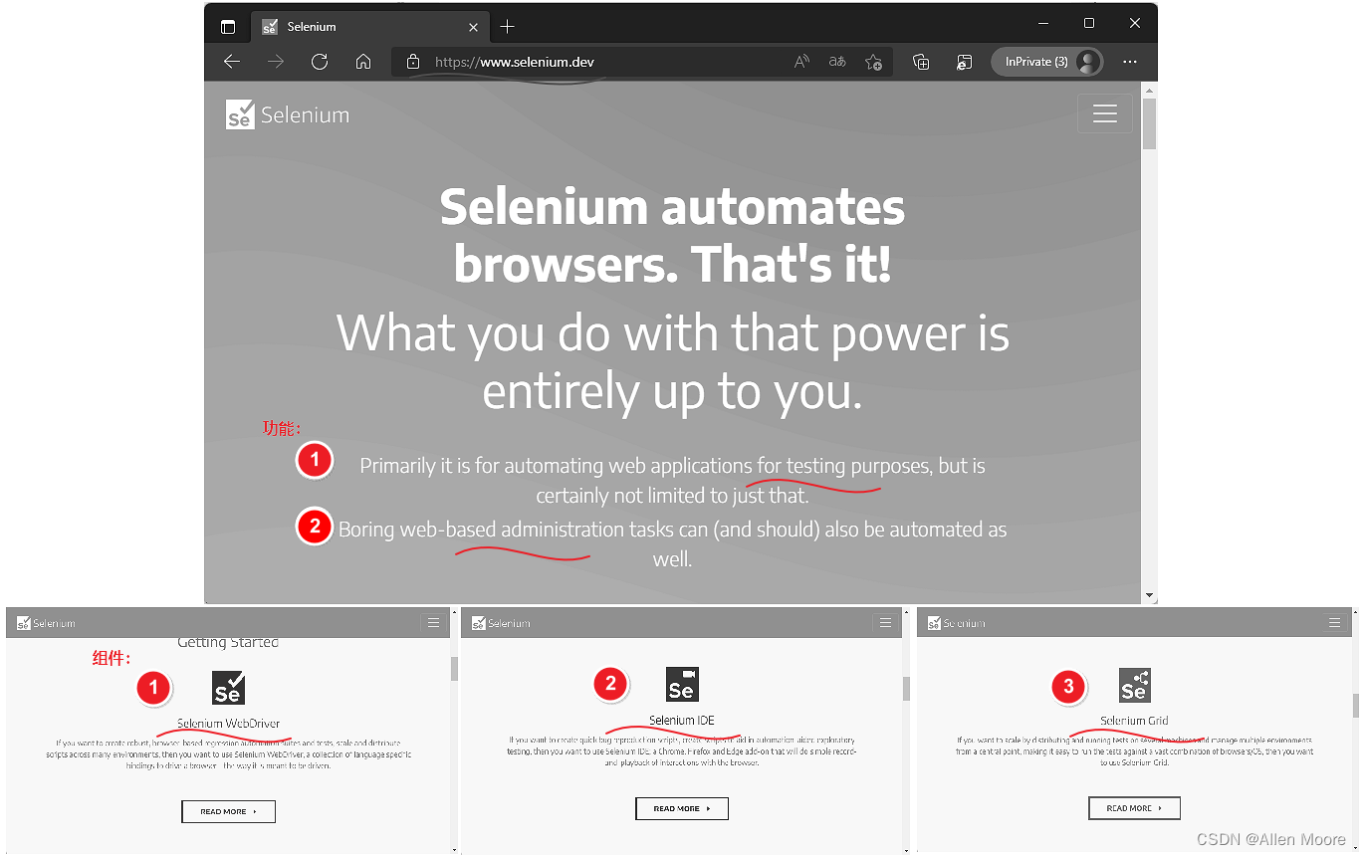Click the Selenium Grid panel scrollbar thumb
Image resolution: width=1361 pixels, height=855 pixels.
pyautogui.click(x=1355, y=706)
